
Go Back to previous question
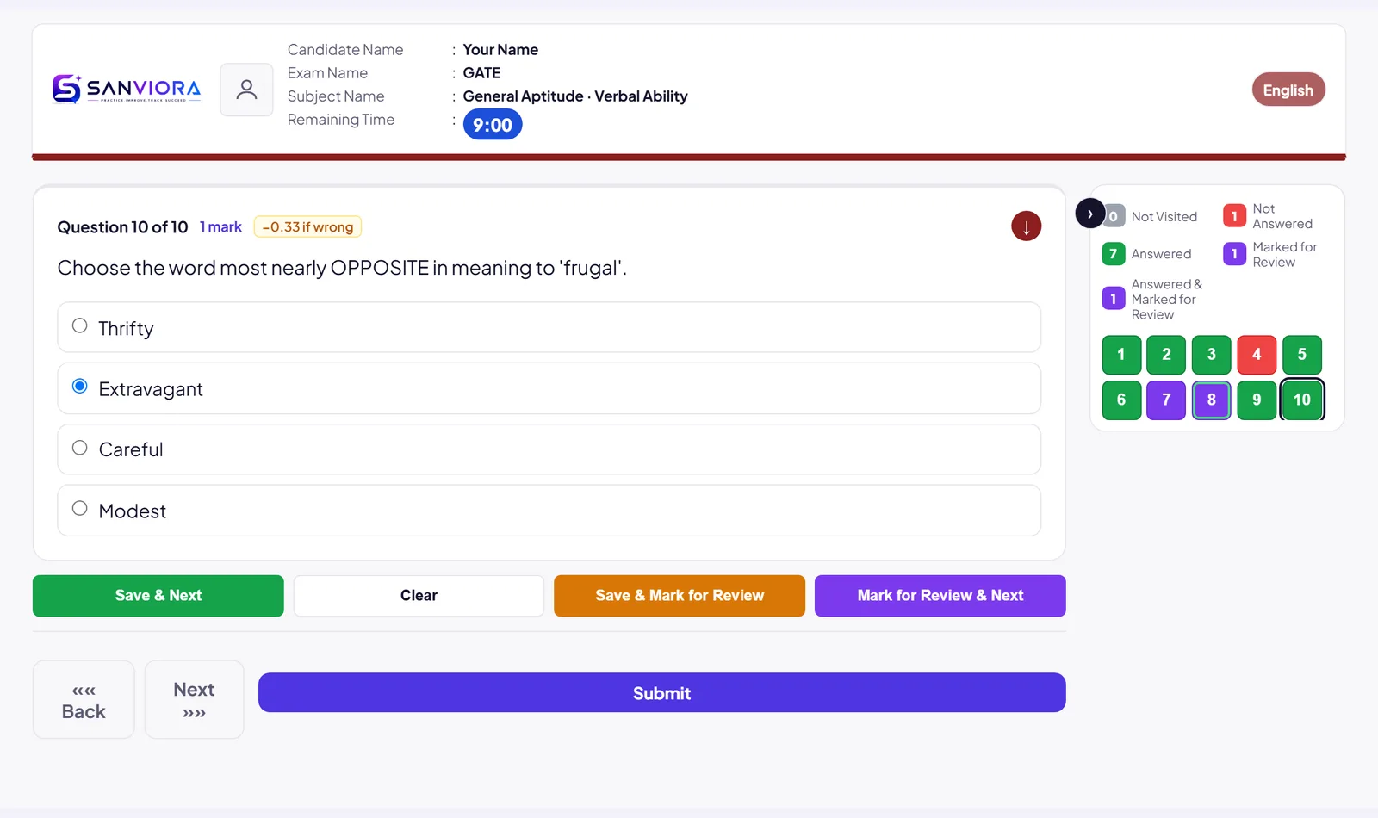click(x=84, y=700)
